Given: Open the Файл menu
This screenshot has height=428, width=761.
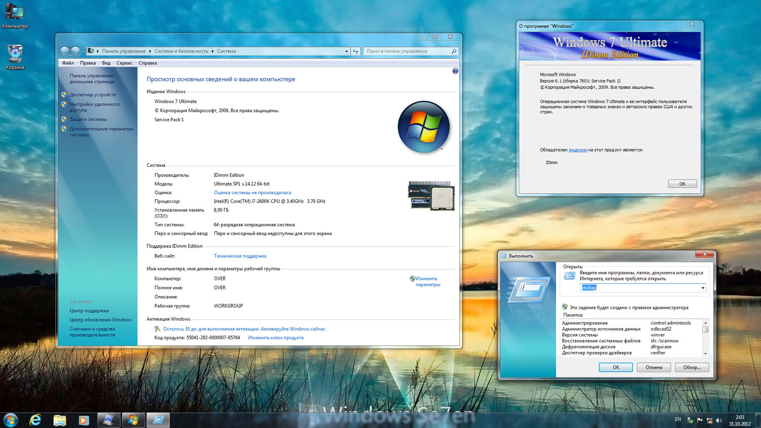Looking at the screenshot, I should point(68,63).
